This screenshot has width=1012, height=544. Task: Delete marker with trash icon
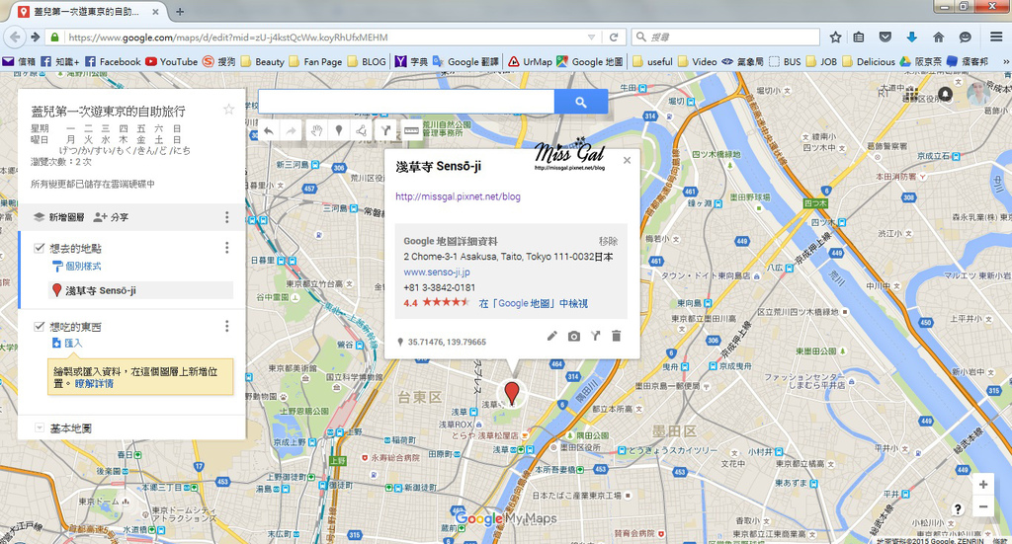[617, 336]
